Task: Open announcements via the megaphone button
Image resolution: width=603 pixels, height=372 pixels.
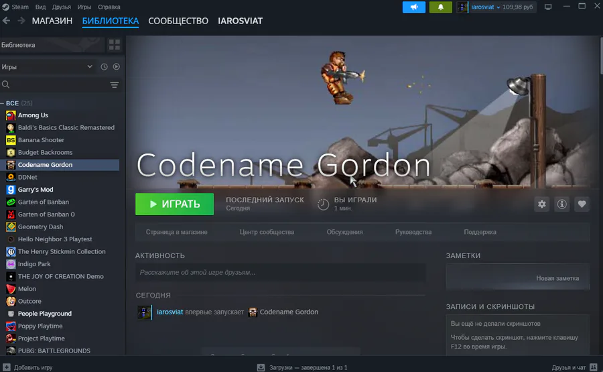Action: [414, 7]
